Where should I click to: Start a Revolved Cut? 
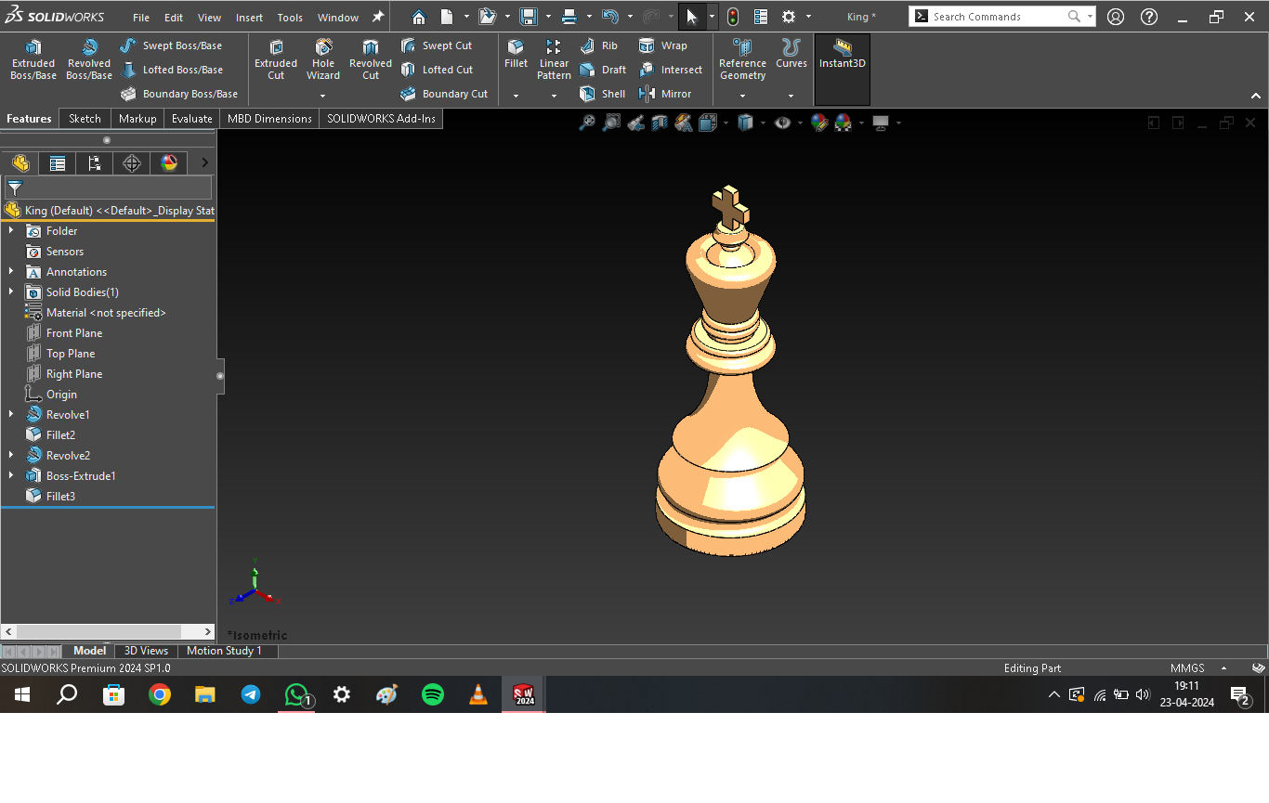[371, 60]
